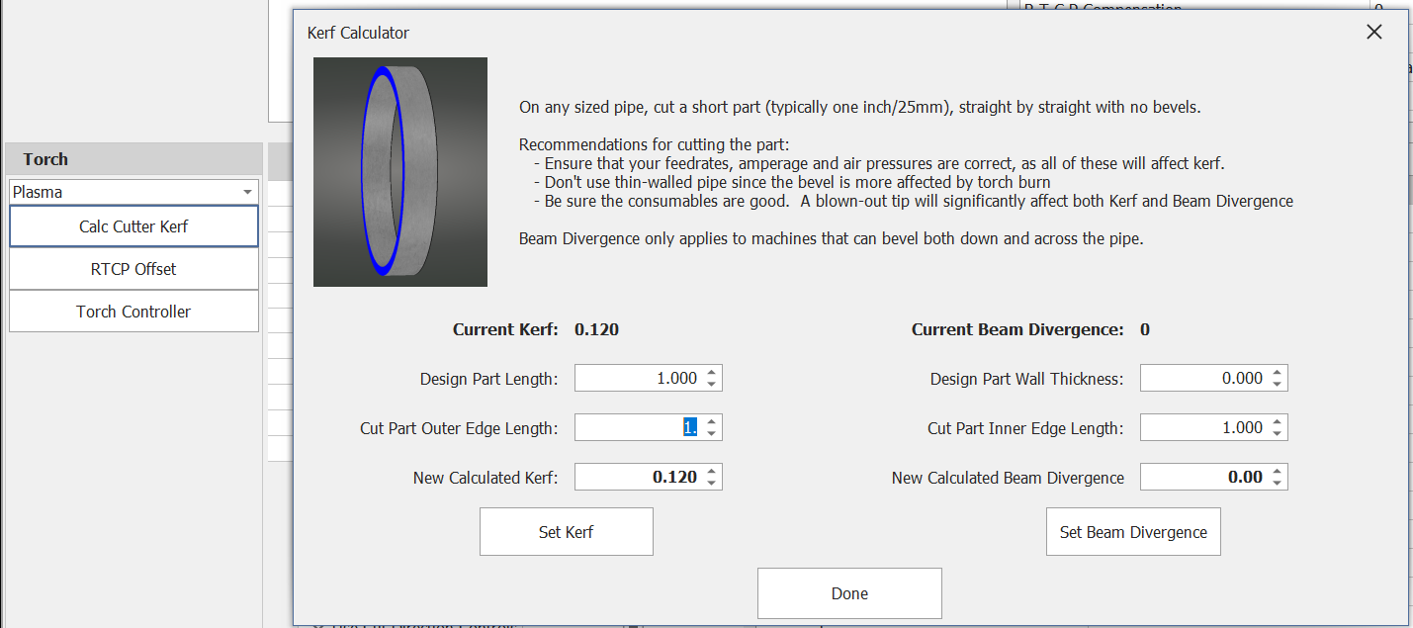The height and width of the screenshot is (628, 1413).
Task: Decrease Design Part Length value
Action: tap(712, 384)
